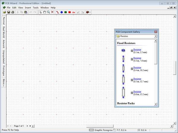
Task: Switch to the Real World view tab
Action: click(x=4, y=32)
